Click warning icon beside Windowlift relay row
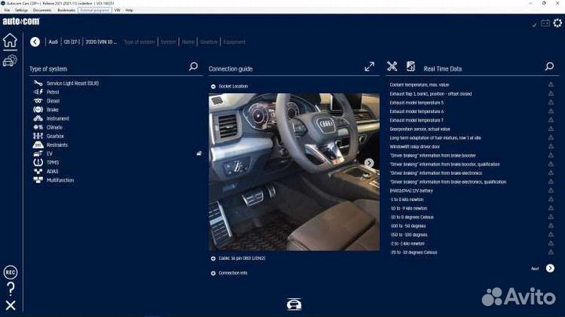The image size is (565, 317). [551, 146]
